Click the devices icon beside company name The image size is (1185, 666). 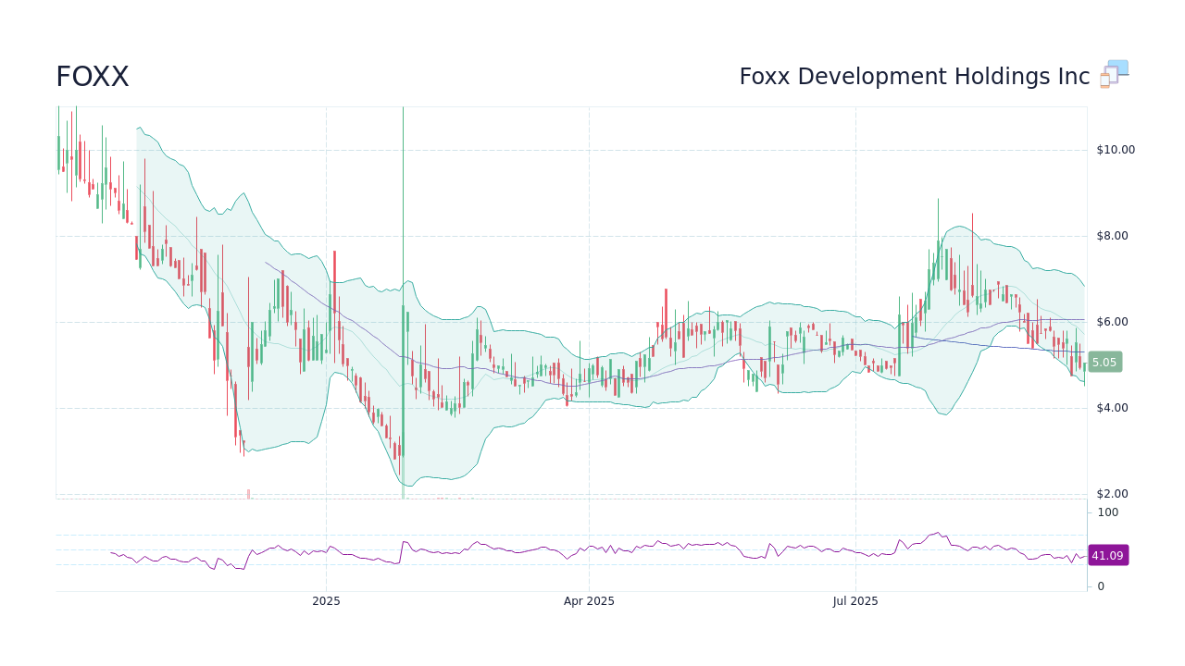(x=1115, y=74)
